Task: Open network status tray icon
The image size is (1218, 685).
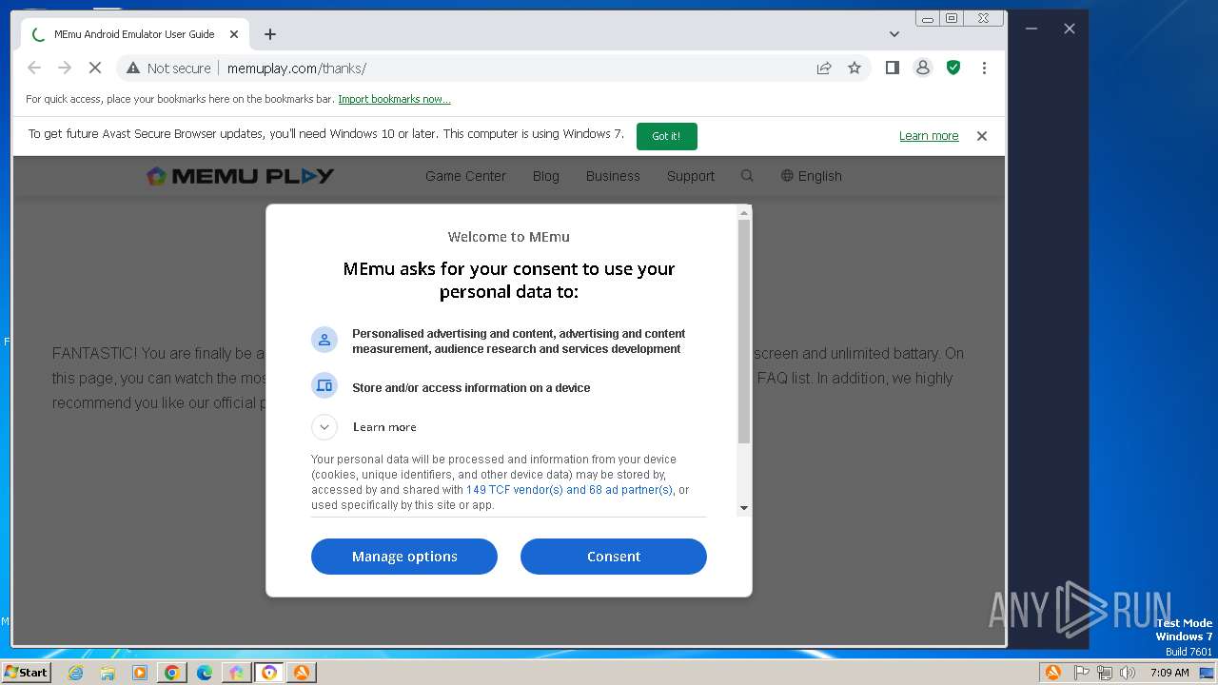Action: coord(1105,673)
